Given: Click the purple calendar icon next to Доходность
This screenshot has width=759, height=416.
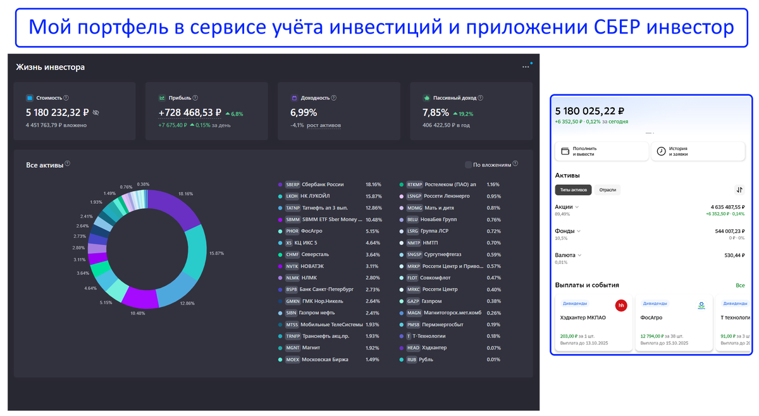Looking at the screenshot, I should point(294,98).
